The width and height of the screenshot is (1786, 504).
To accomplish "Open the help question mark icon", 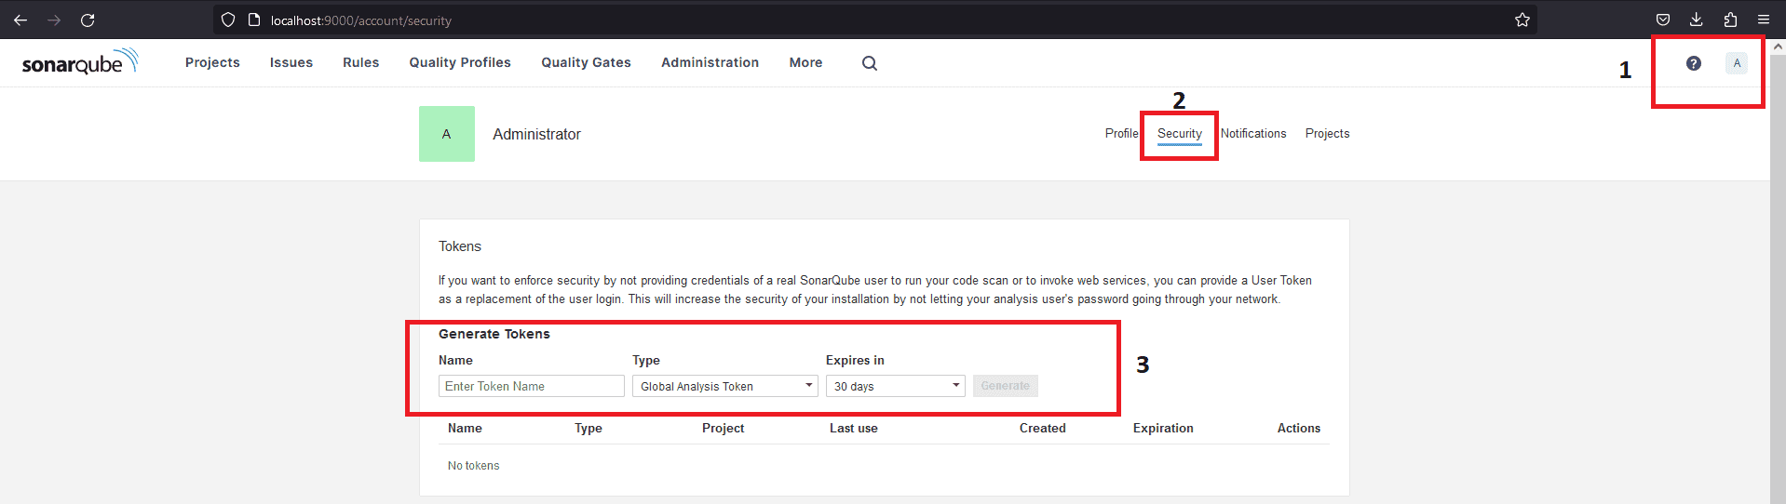I will pyautogui.click(x=1693, y=63).
